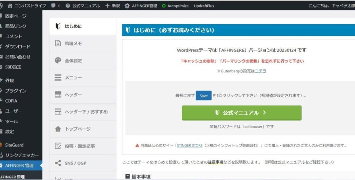Click the red キャッシュの削除 reminder text
This screenshot has width=355, height=180.
click(242, 61)
